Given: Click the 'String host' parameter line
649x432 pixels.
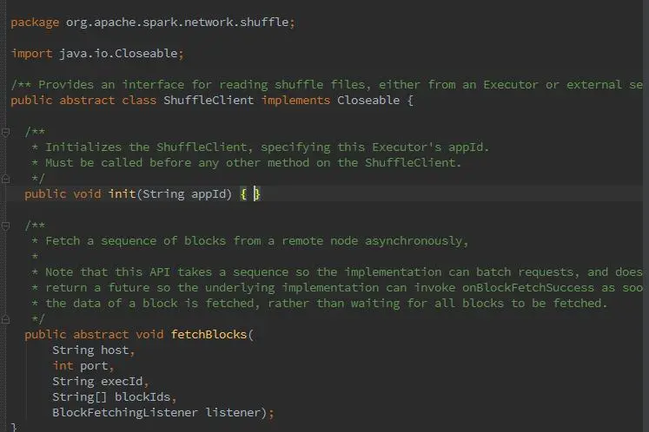Looking at the screenshot, I should coord(93,350).
